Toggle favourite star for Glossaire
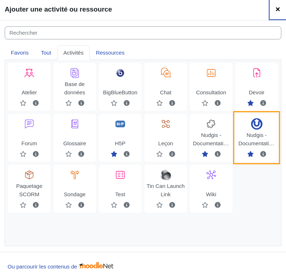The image size is (286, 275). 69,154
